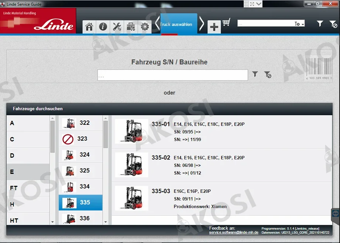Select letter A in vehicle list
Image resolution: width=340 pixels, height=243 pixels.
(x=28, y=123)
